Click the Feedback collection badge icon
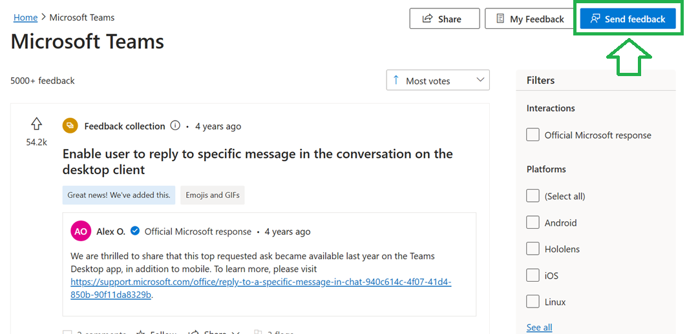 (70, 126)
